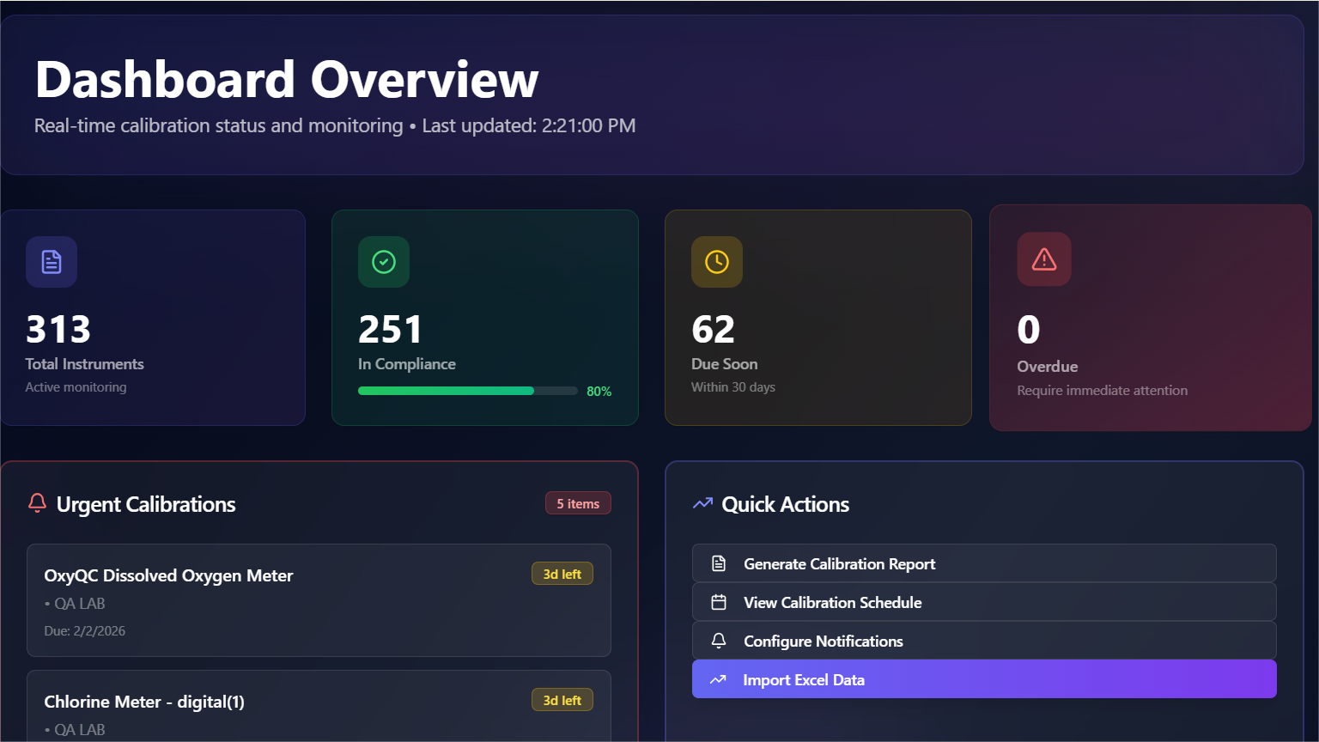1319x742 pixels.
Task: Click the Overdue warning triangle icon
Action: [x=1044, y=259]
